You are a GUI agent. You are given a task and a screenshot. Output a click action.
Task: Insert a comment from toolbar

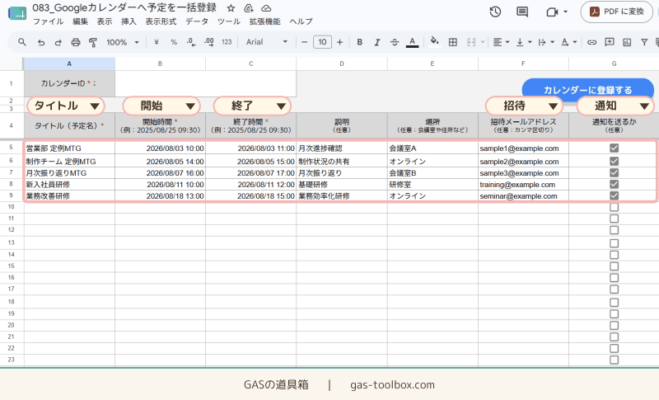point(610,42)
